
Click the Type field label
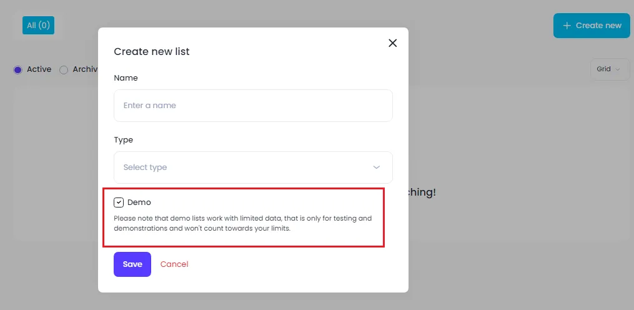coord(123,140)
